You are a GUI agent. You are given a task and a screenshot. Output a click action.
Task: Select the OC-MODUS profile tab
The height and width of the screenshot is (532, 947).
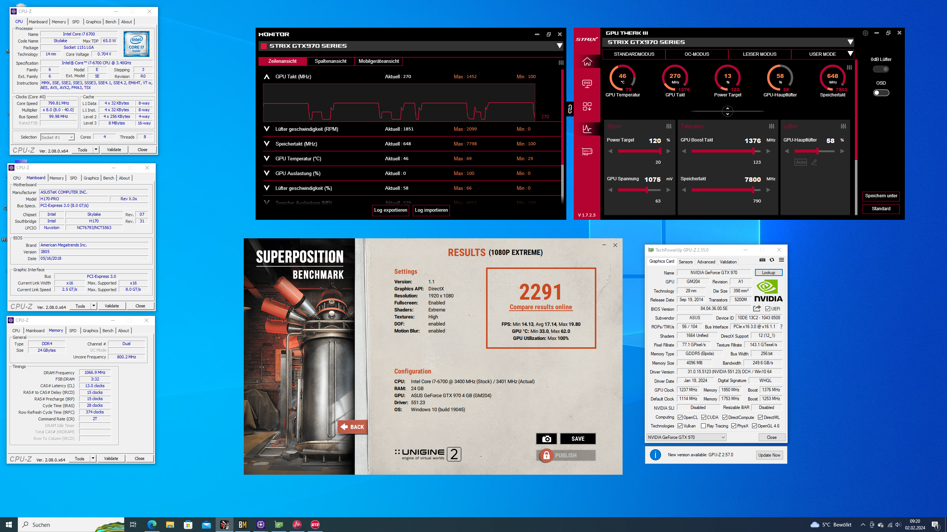click(x=697, y=54)
